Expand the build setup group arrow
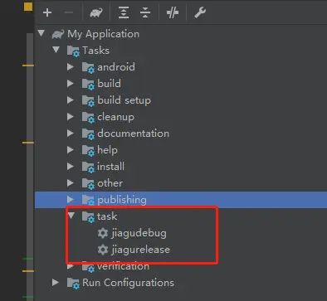This screenshot has height=301, width=327. click(x=71, y=100)
